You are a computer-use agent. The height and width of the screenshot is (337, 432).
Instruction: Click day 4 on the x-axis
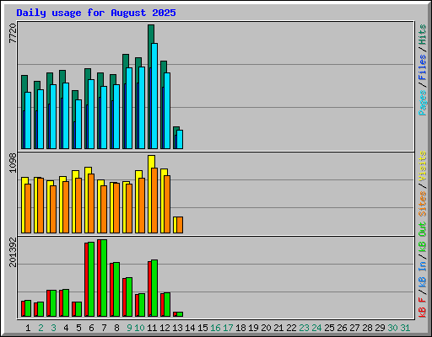tap(66, 328)
